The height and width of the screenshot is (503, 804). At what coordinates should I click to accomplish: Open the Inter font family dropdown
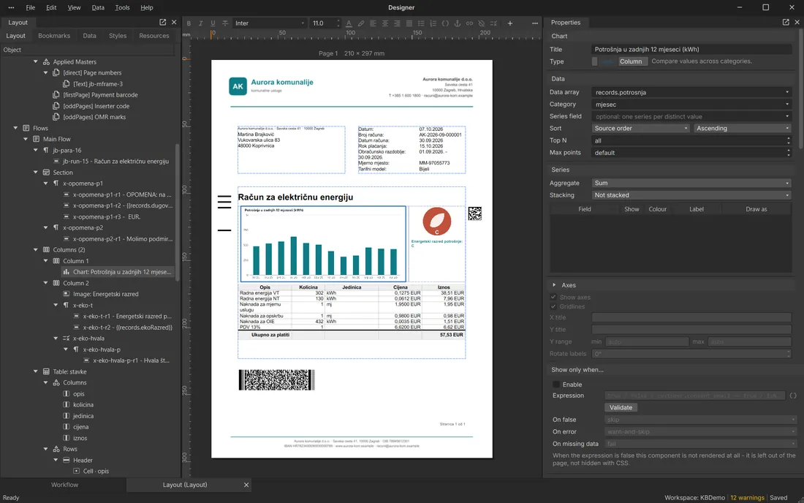click(270, 23)
